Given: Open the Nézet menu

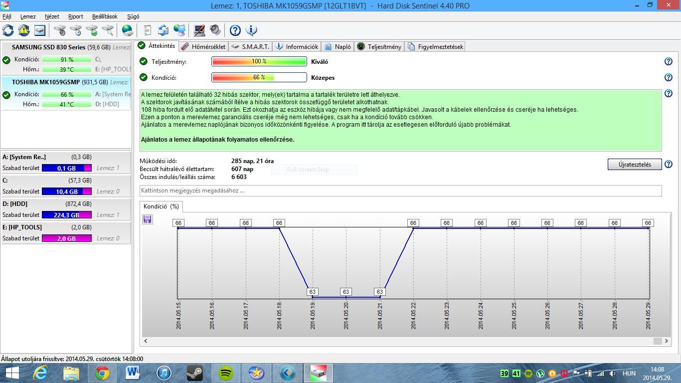Looking at the screenshot, I should 52,16.
